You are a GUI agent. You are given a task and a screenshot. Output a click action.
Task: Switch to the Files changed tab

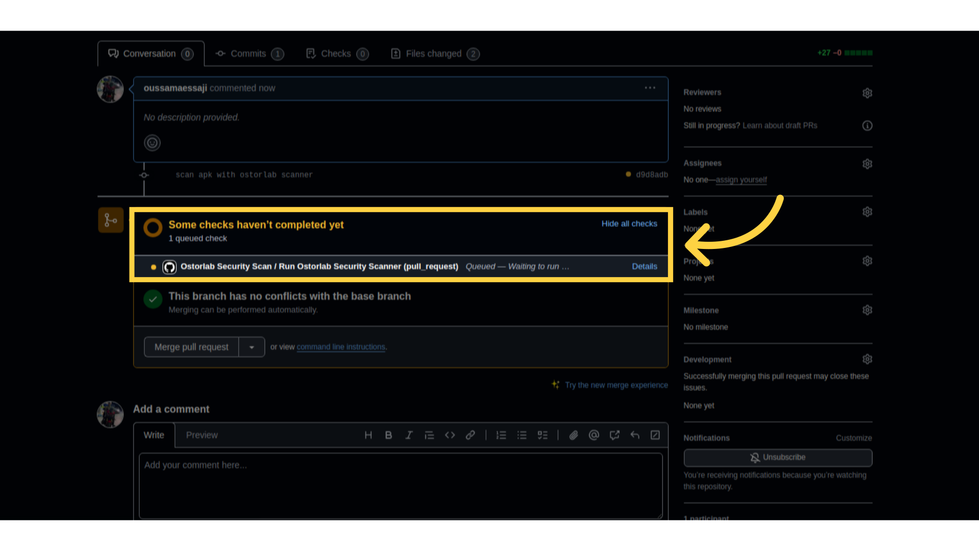[x=434, y=54]
